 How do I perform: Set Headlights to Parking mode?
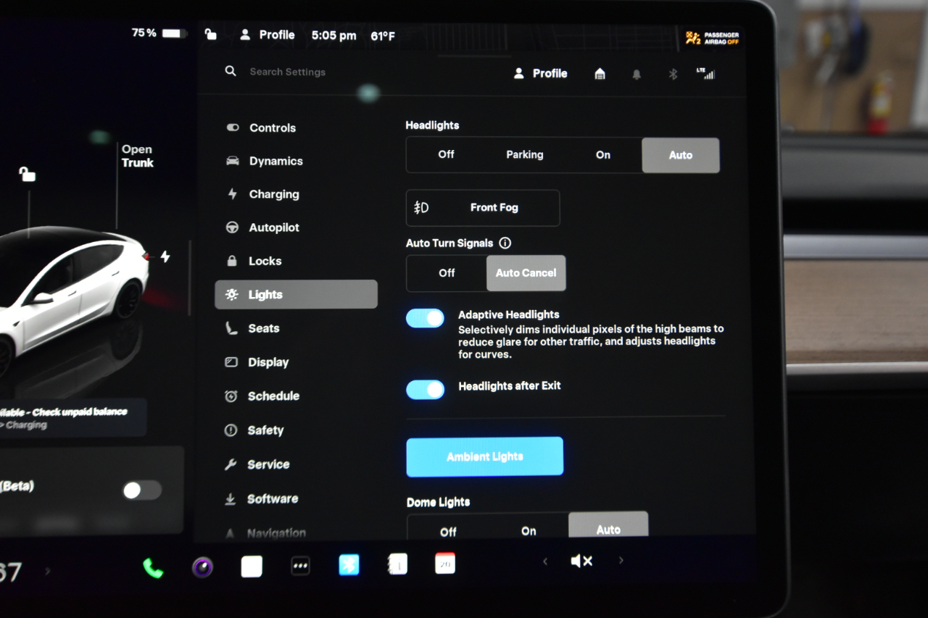pyautogui.click(x=524, y=154)
